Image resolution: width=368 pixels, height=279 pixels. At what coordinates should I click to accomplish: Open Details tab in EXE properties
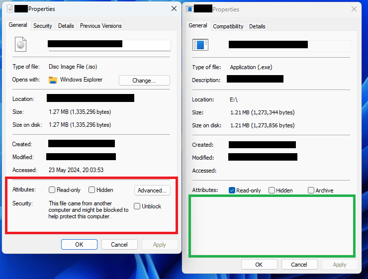click(257, 26)
